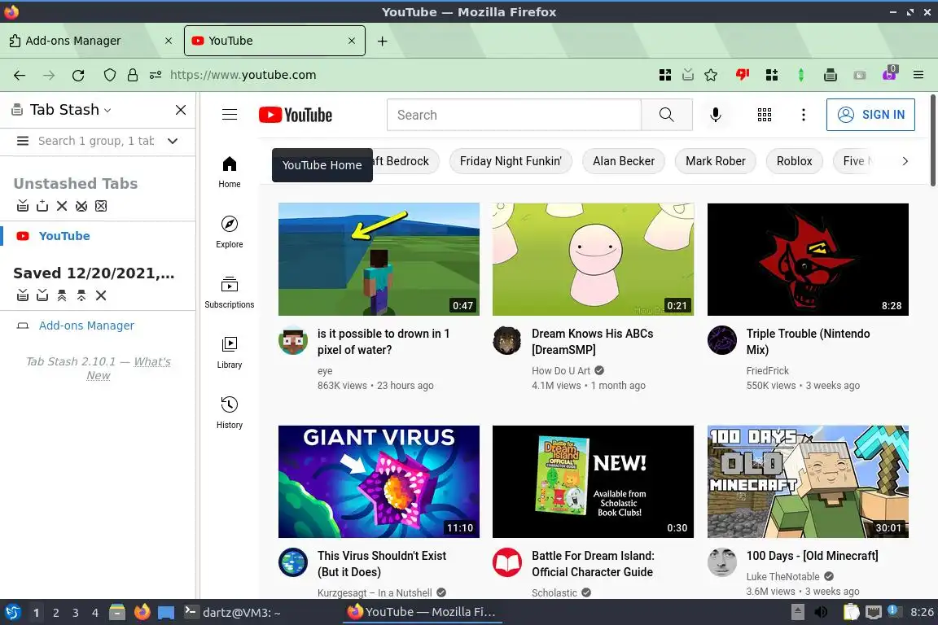Screen dimensions: 938x625
Task: Stash open tabs into the Saved 12/20/2021 group
Action: [x=23, y=295]
